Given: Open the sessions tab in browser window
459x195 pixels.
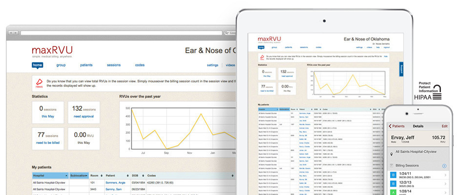Looking at the screenshot, I should pos(114,65).
